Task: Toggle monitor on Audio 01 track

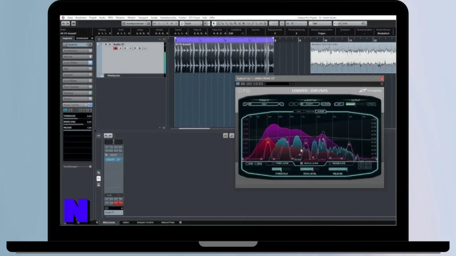Action: [120, 48]
